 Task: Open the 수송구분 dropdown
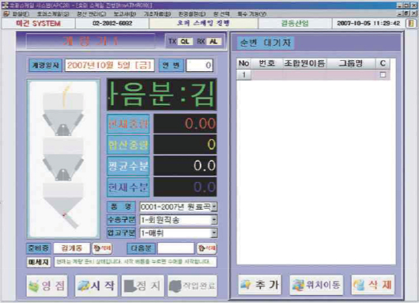[x=214, y=220]
